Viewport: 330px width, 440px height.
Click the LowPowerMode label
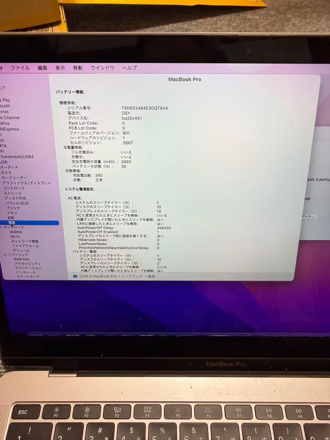93,244
